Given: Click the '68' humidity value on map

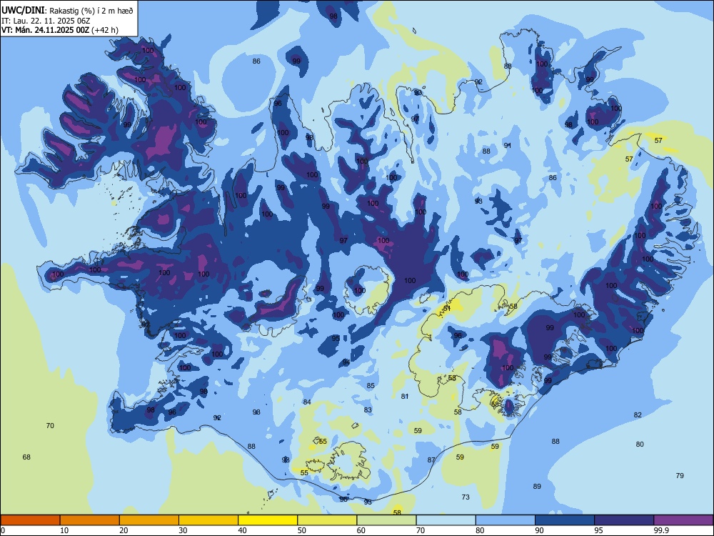Looking at the screenshot, I should [x=26, y=457].
